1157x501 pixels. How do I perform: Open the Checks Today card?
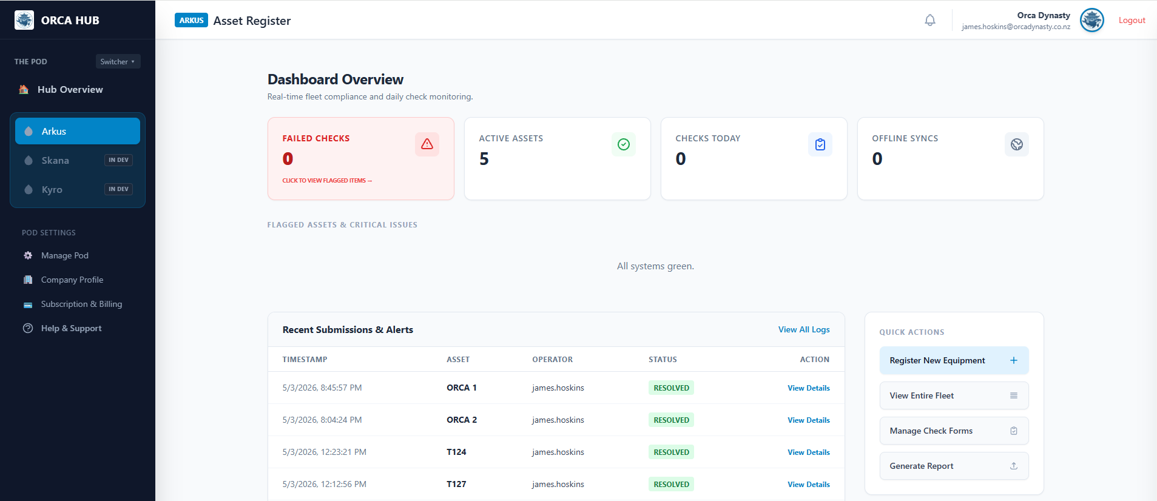click(x=754, y=158)
